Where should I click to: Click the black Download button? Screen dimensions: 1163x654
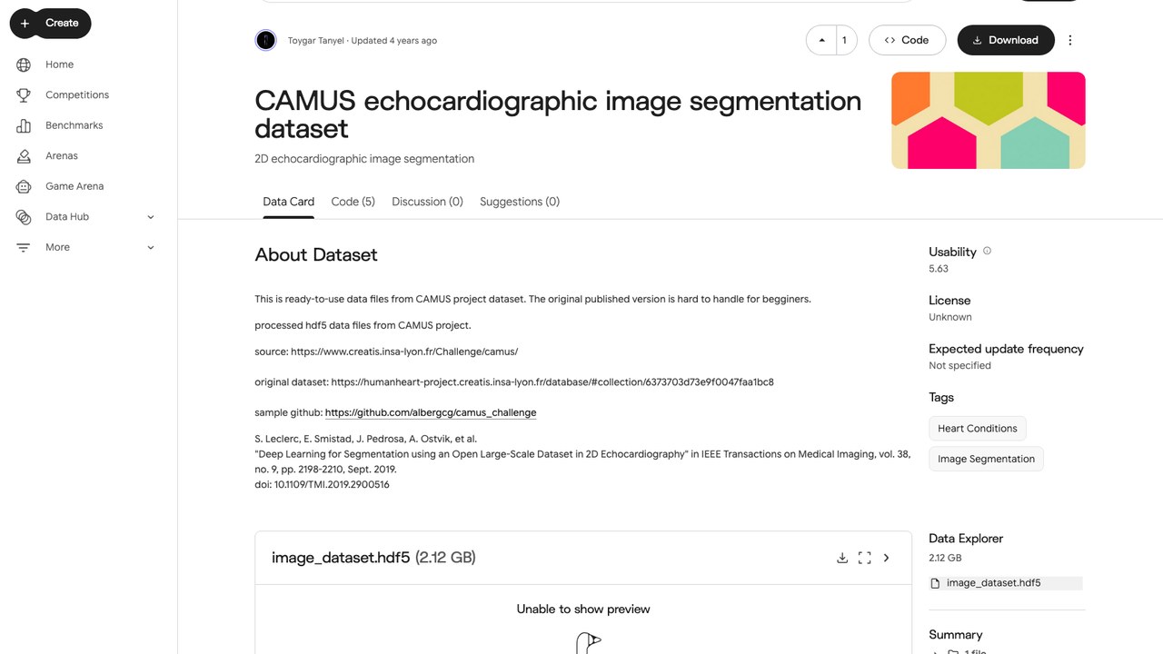coord(1006,40)
